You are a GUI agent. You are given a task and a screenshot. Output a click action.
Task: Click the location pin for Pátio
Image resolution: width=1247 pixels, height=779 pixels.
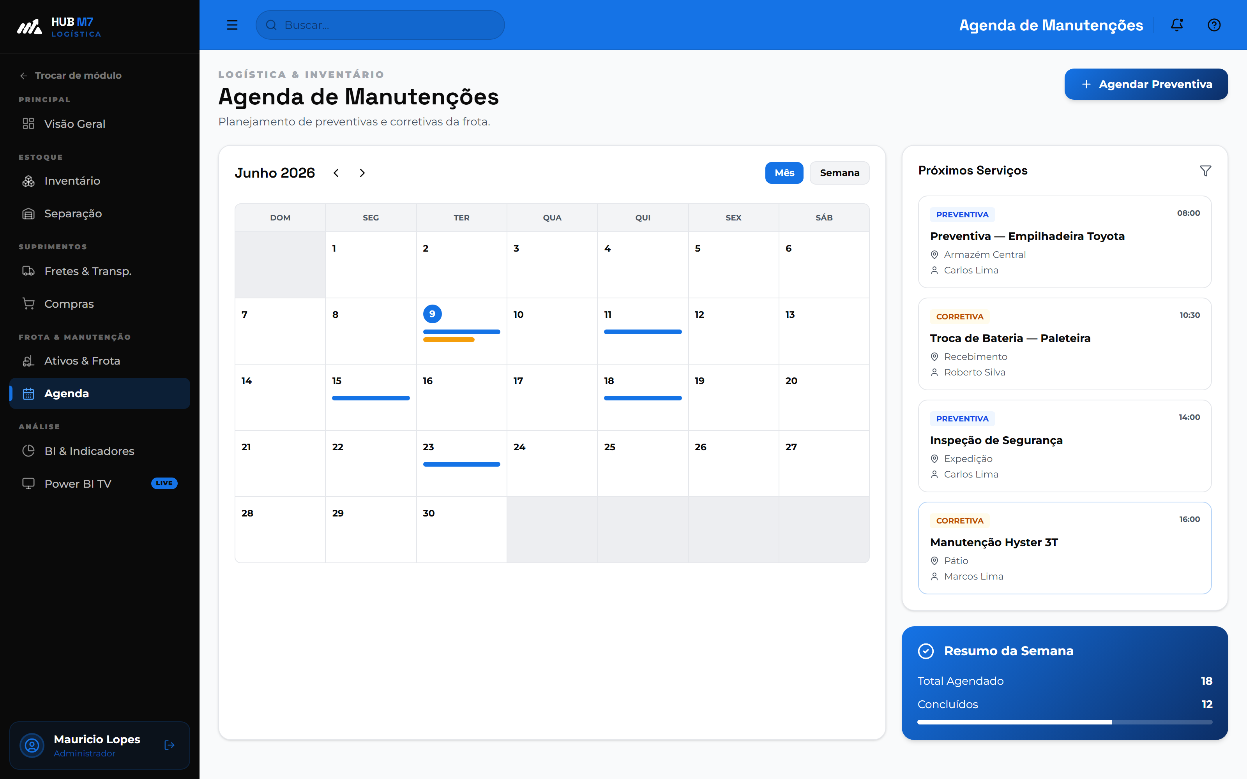934,560
